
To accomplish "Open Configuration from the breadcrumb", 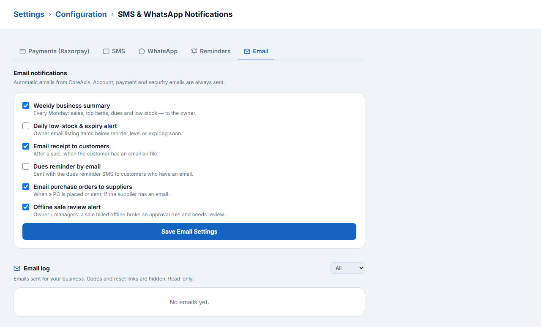I will coord(81,14).
